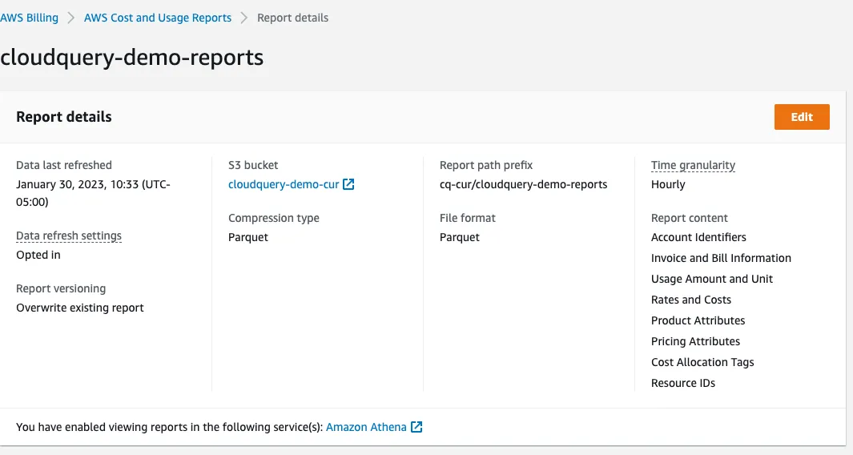Click the Report details breadcrumb text

pyautogui.click(x=292, y=18)
